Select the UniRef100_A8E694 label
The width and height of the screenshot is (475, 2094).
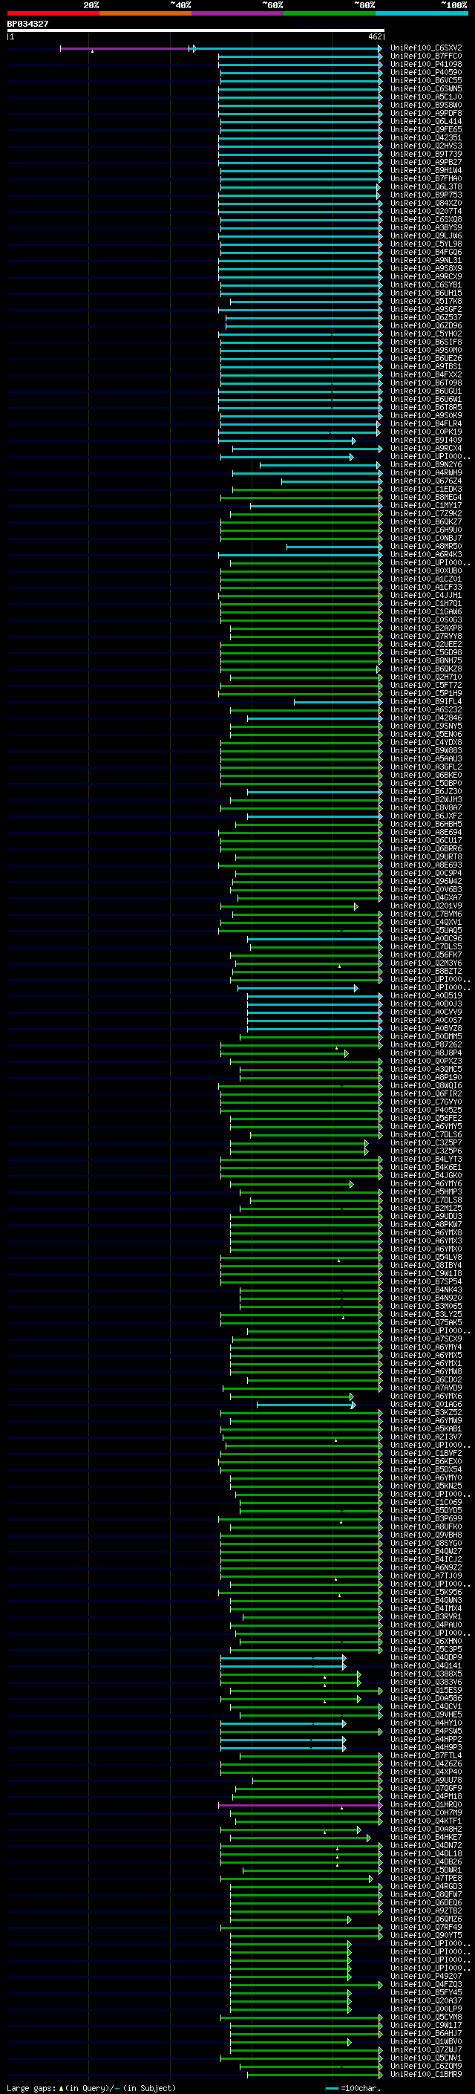[x=426, y=832]
